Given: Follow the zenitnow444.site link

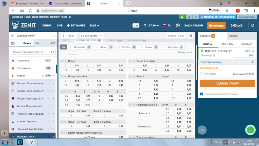Looking at the screenshot, I should (59, 17).
